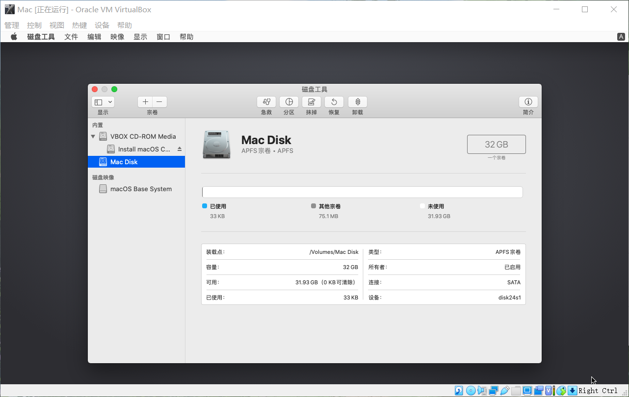The image size is (629, 397).
Task: Open the 窗口 menu
Action: tap(163, 37)
